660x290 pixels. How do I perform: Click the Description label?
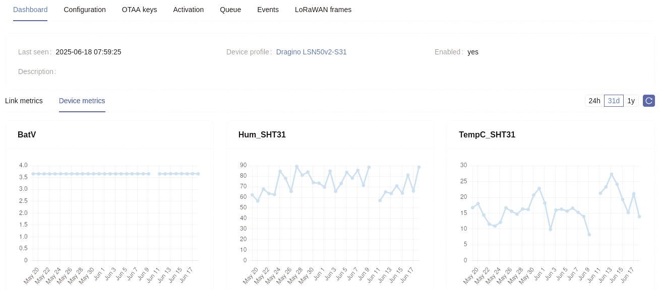(x=36, y=71)
